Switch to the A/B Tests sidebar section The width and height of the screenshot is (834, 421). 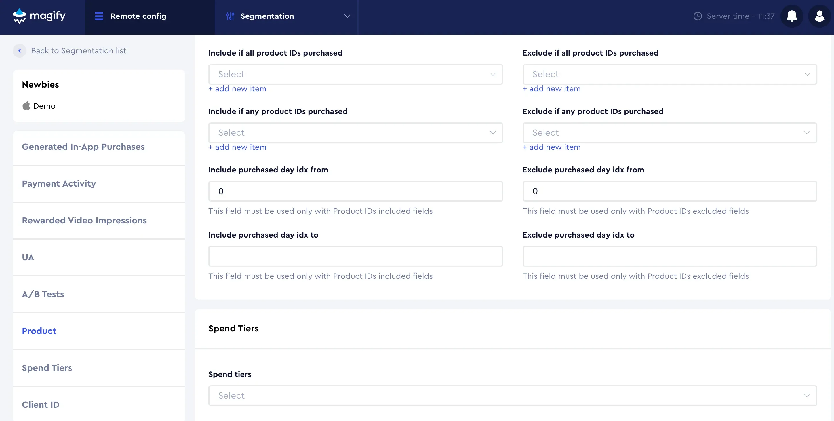43,294
